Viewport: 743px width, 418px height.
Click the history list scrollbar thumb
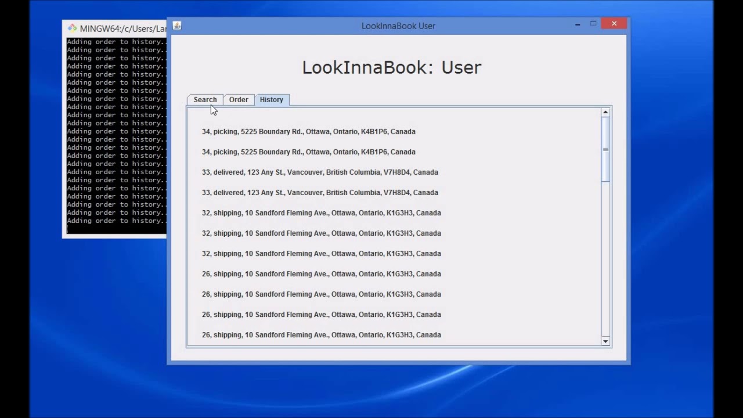605,150
